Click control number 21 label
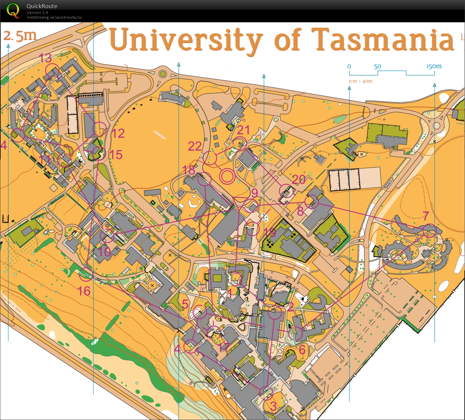The height and width of the screenshot is (420, 465). pyautogui.click(x=243, y=130)
